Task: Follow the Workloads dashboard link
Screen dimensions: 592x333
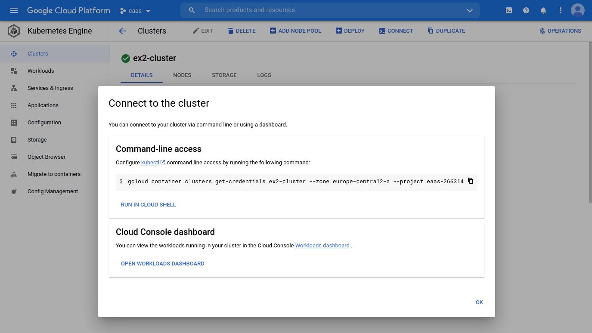Action: pos(322,246)
